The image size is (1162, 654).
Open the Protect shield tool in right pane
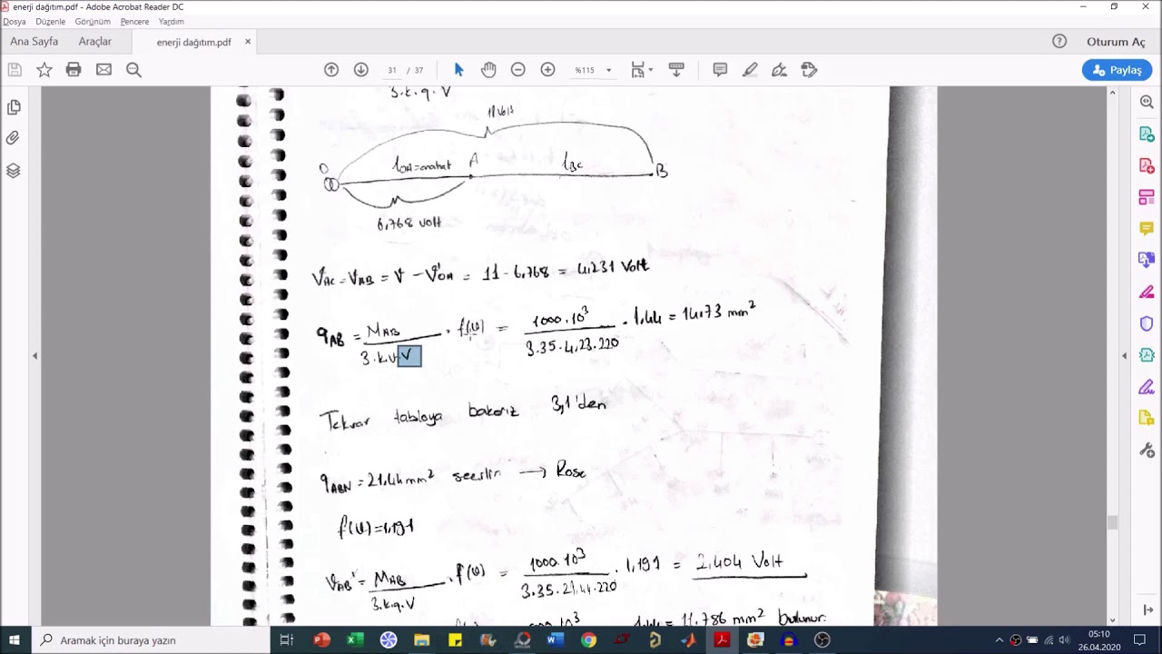pyautogui.click(x=1147, y=323)
